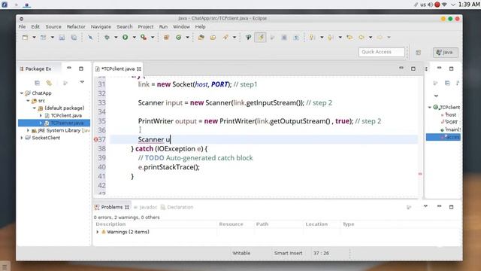
Task: Click the Location column header
Action: [x=316, y=224]
